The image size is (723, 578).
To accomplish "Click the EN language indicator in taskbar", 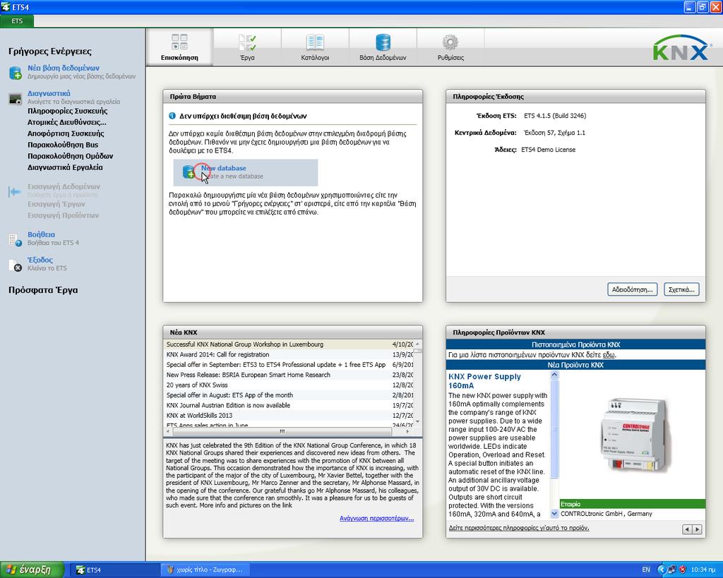I will pyautogui.click(x=646, y=570).
